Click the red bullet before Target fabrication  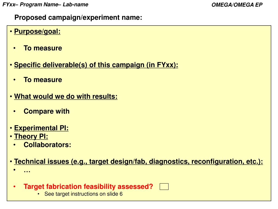pos(15,187)
